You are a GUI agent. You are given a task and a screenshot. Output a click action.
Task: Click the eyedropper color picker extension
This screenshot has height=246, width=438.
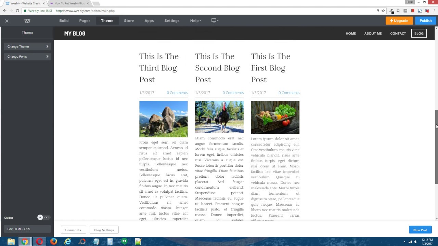click(391, 11)
